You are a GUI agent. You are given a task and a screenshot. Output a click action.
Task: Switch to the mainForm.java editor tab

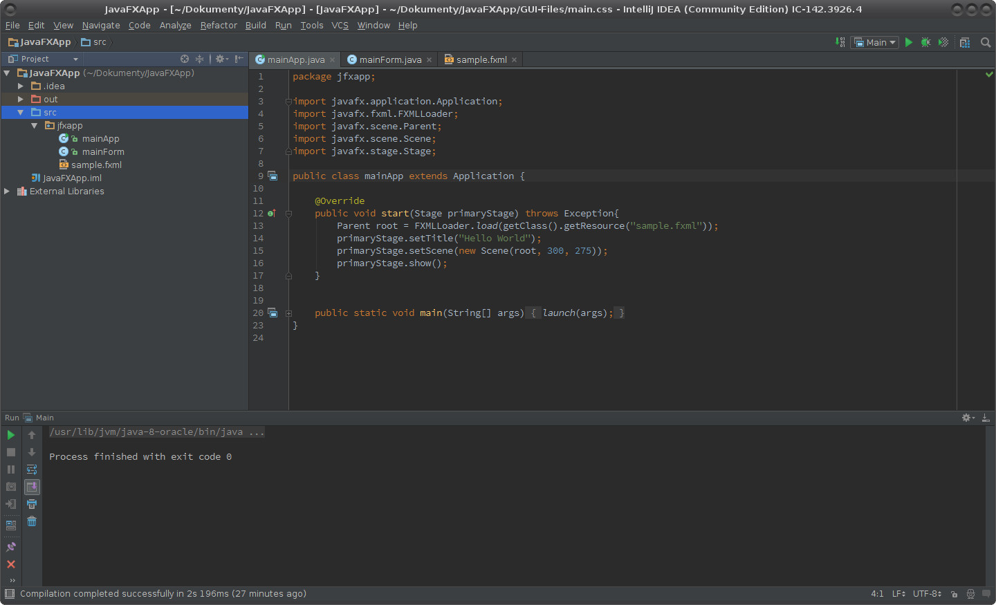(x=390, y=59)
